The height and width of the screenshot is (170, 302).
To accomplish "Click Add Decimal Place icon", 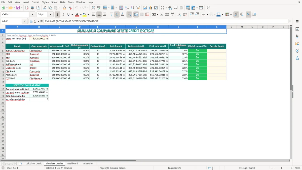I will point(179,15).
